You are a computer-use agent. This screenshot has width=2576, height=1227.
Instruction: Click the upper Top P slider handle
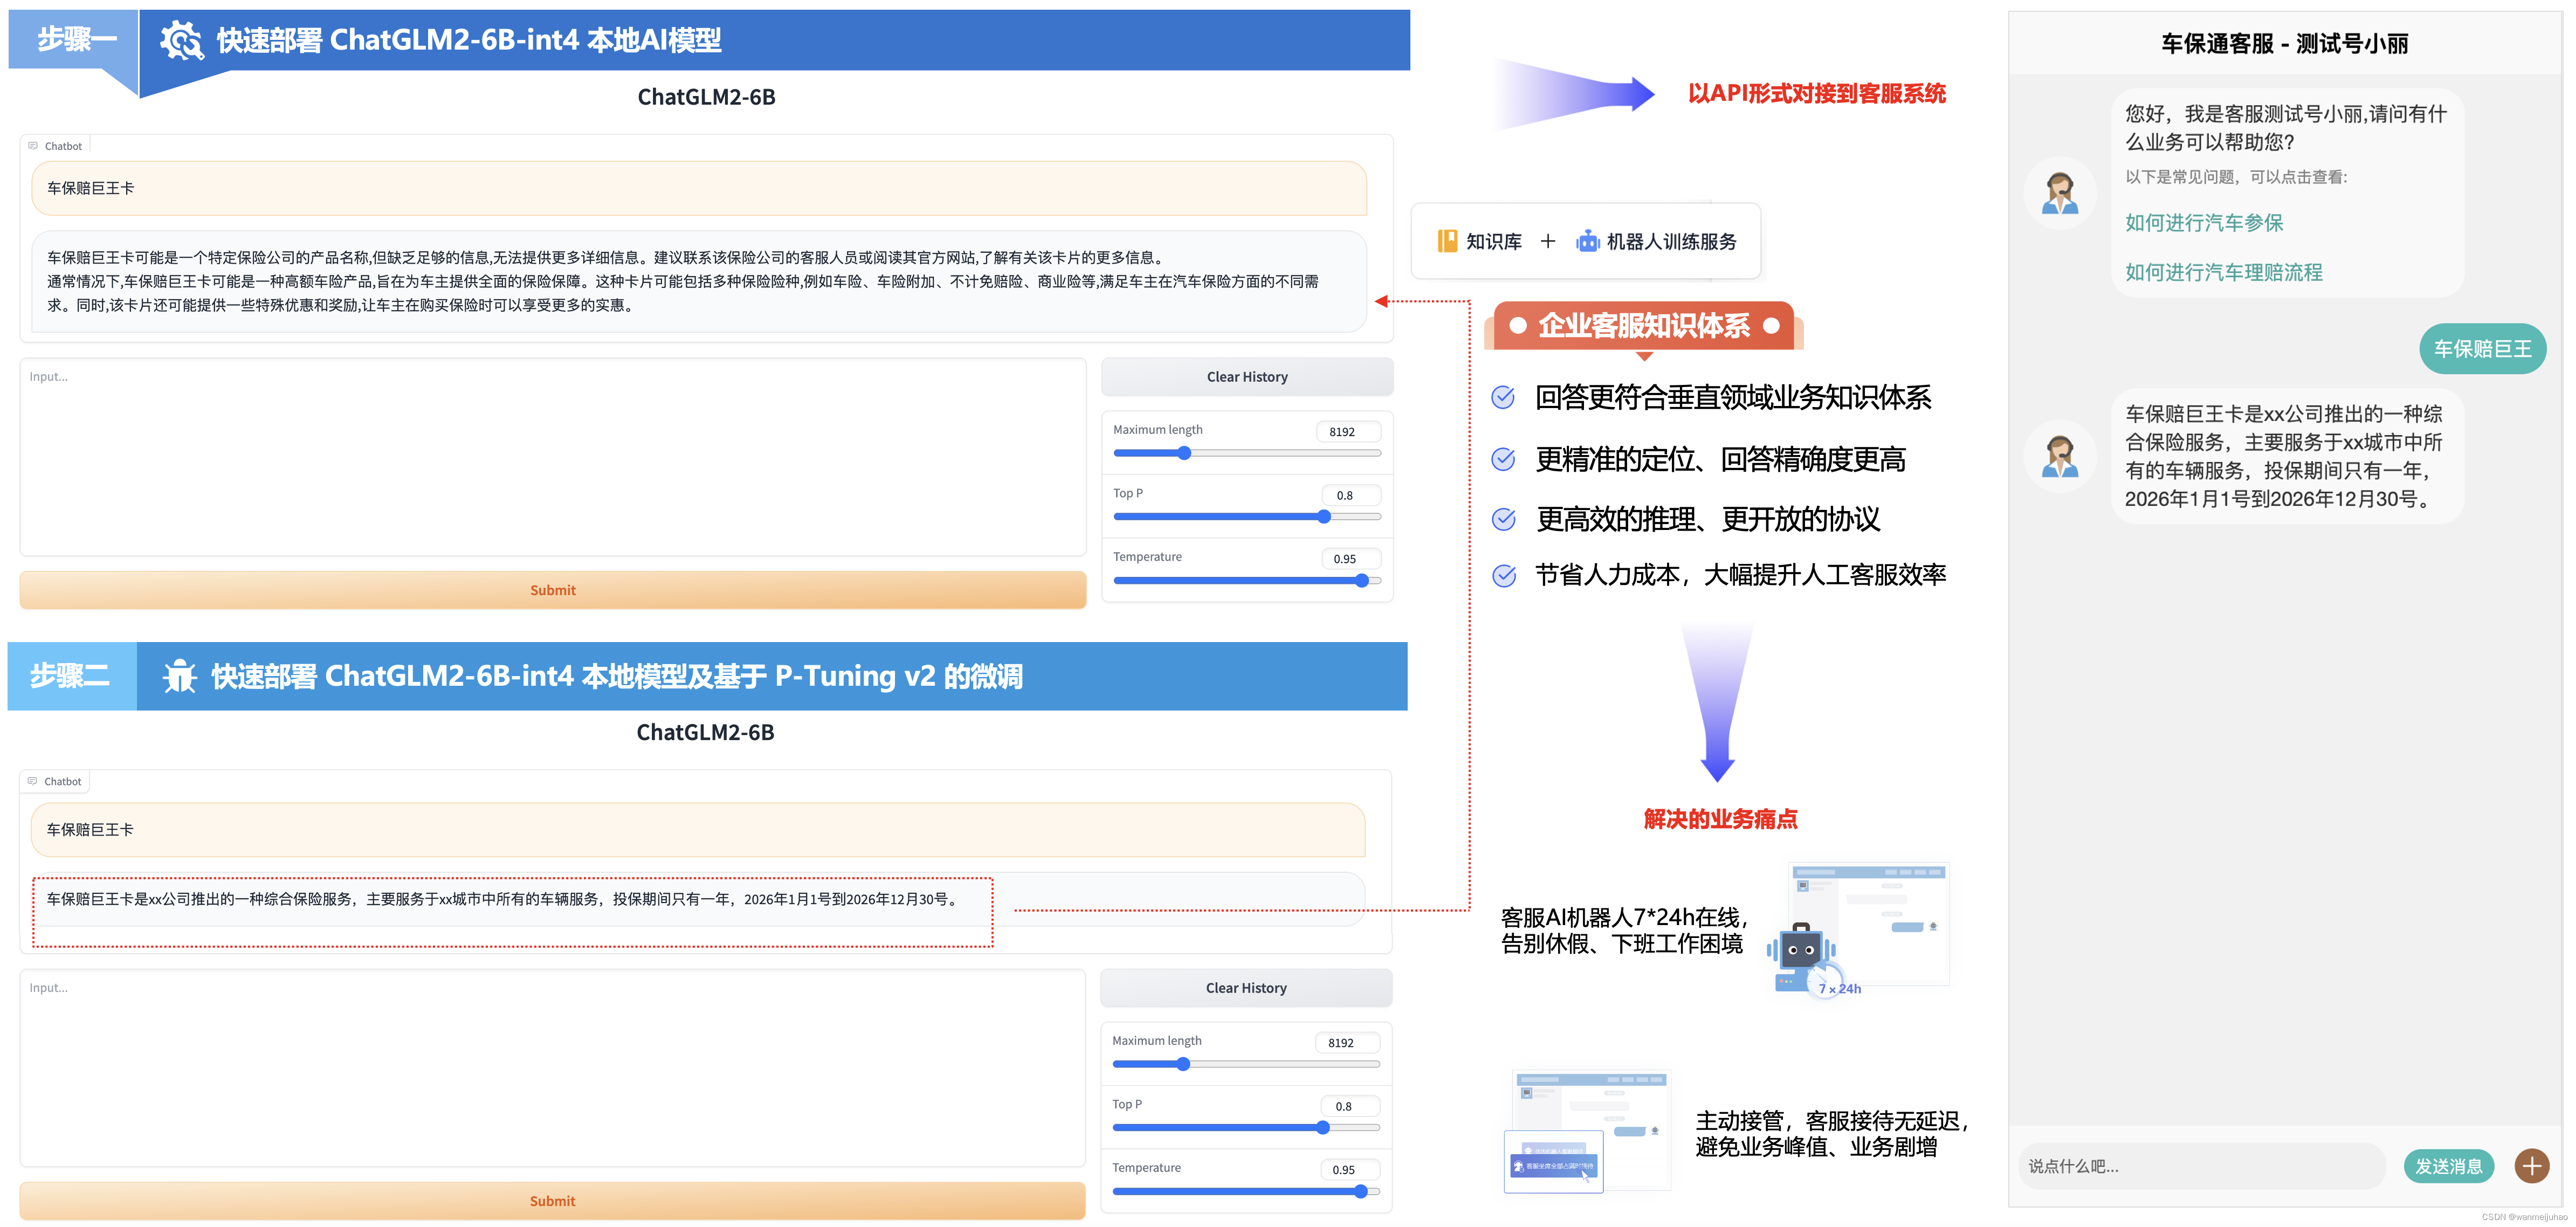click(1324, 517)
